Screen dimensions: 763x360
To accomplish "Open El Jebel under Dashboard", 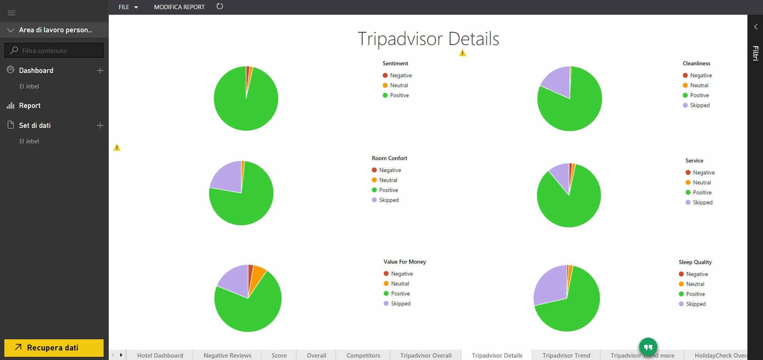I will pyautogui.click(x=29, y=86).
